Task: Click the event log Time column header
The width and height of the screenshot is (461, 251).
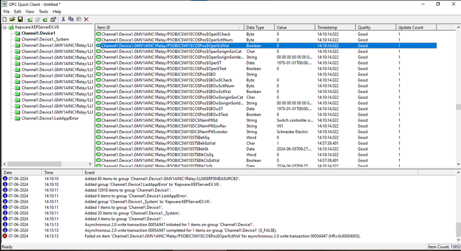Action: 62,173
